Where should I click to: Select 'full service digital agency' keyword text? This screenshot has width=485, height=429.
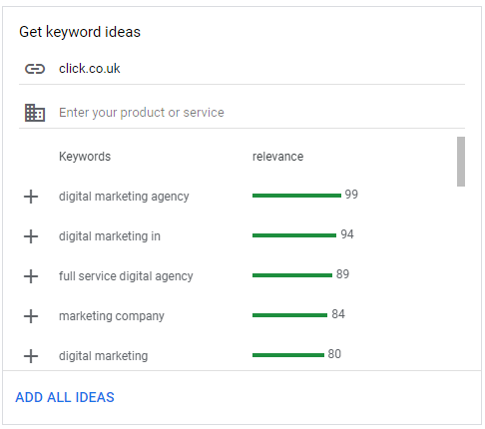coord(126,276)
